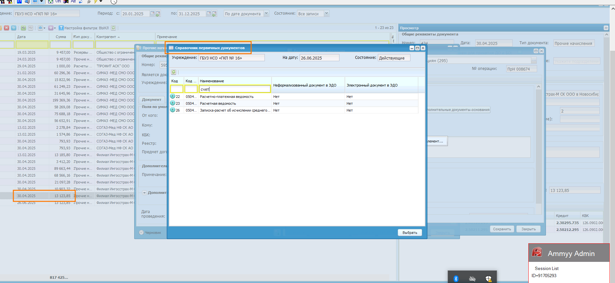Click the Bluetooth tray icon
Screen dimensions: 615x283
[x=456, y=278]
